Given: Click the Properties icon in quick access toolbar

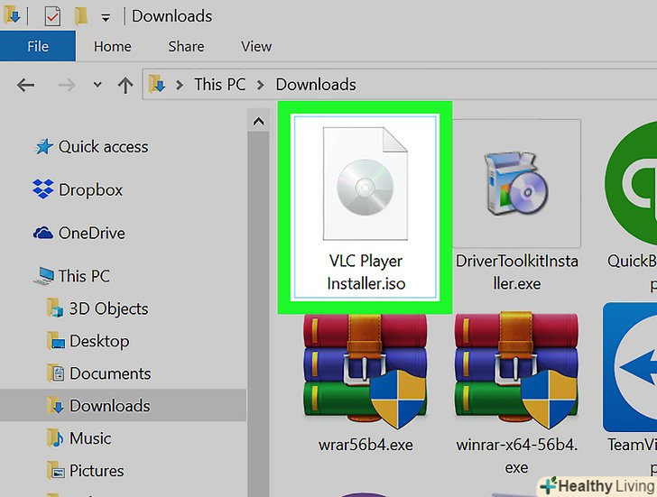Looking at the screenshot, I should click(52, 17).
